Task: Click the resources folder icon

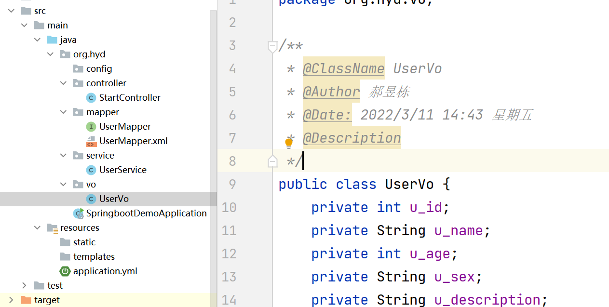Action: (52, 227)
